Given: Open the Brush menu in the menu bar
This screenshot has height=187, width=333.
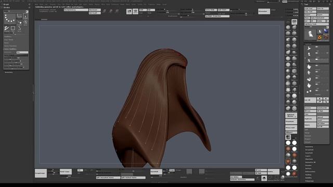Looking at the screenshot, I should (x=42, y=4).
